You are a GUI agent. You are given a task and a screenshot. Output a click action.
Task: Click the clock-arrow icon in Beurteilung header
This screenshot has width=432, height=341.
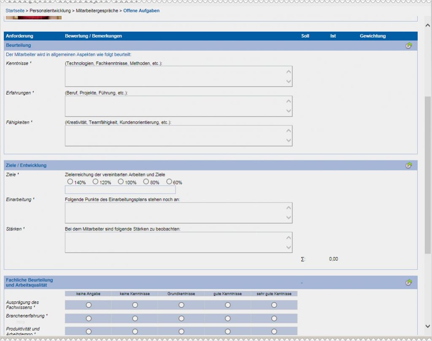408,46
